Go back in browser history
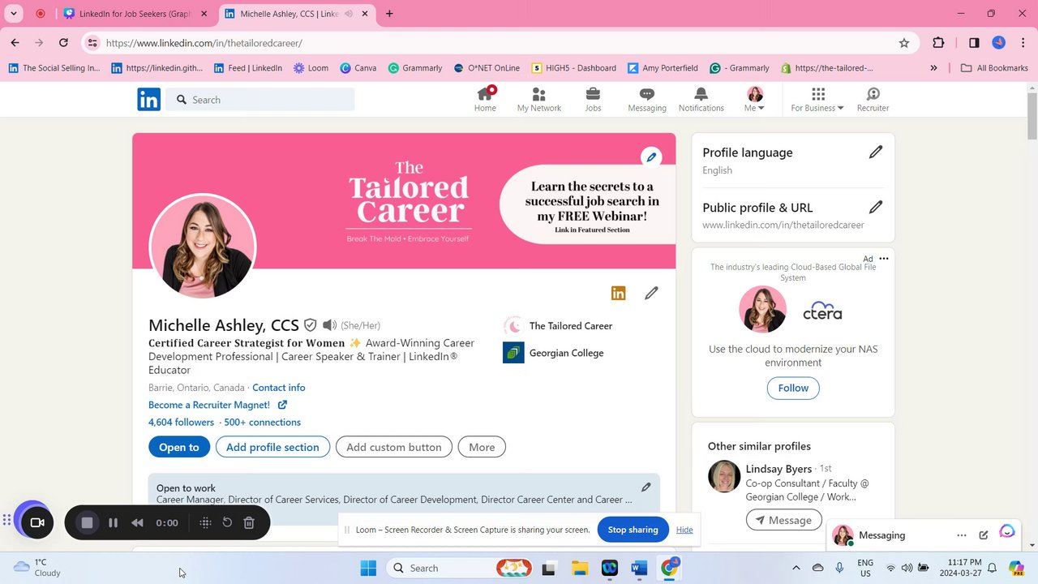Screen dimensions: 1038x584 15,43
